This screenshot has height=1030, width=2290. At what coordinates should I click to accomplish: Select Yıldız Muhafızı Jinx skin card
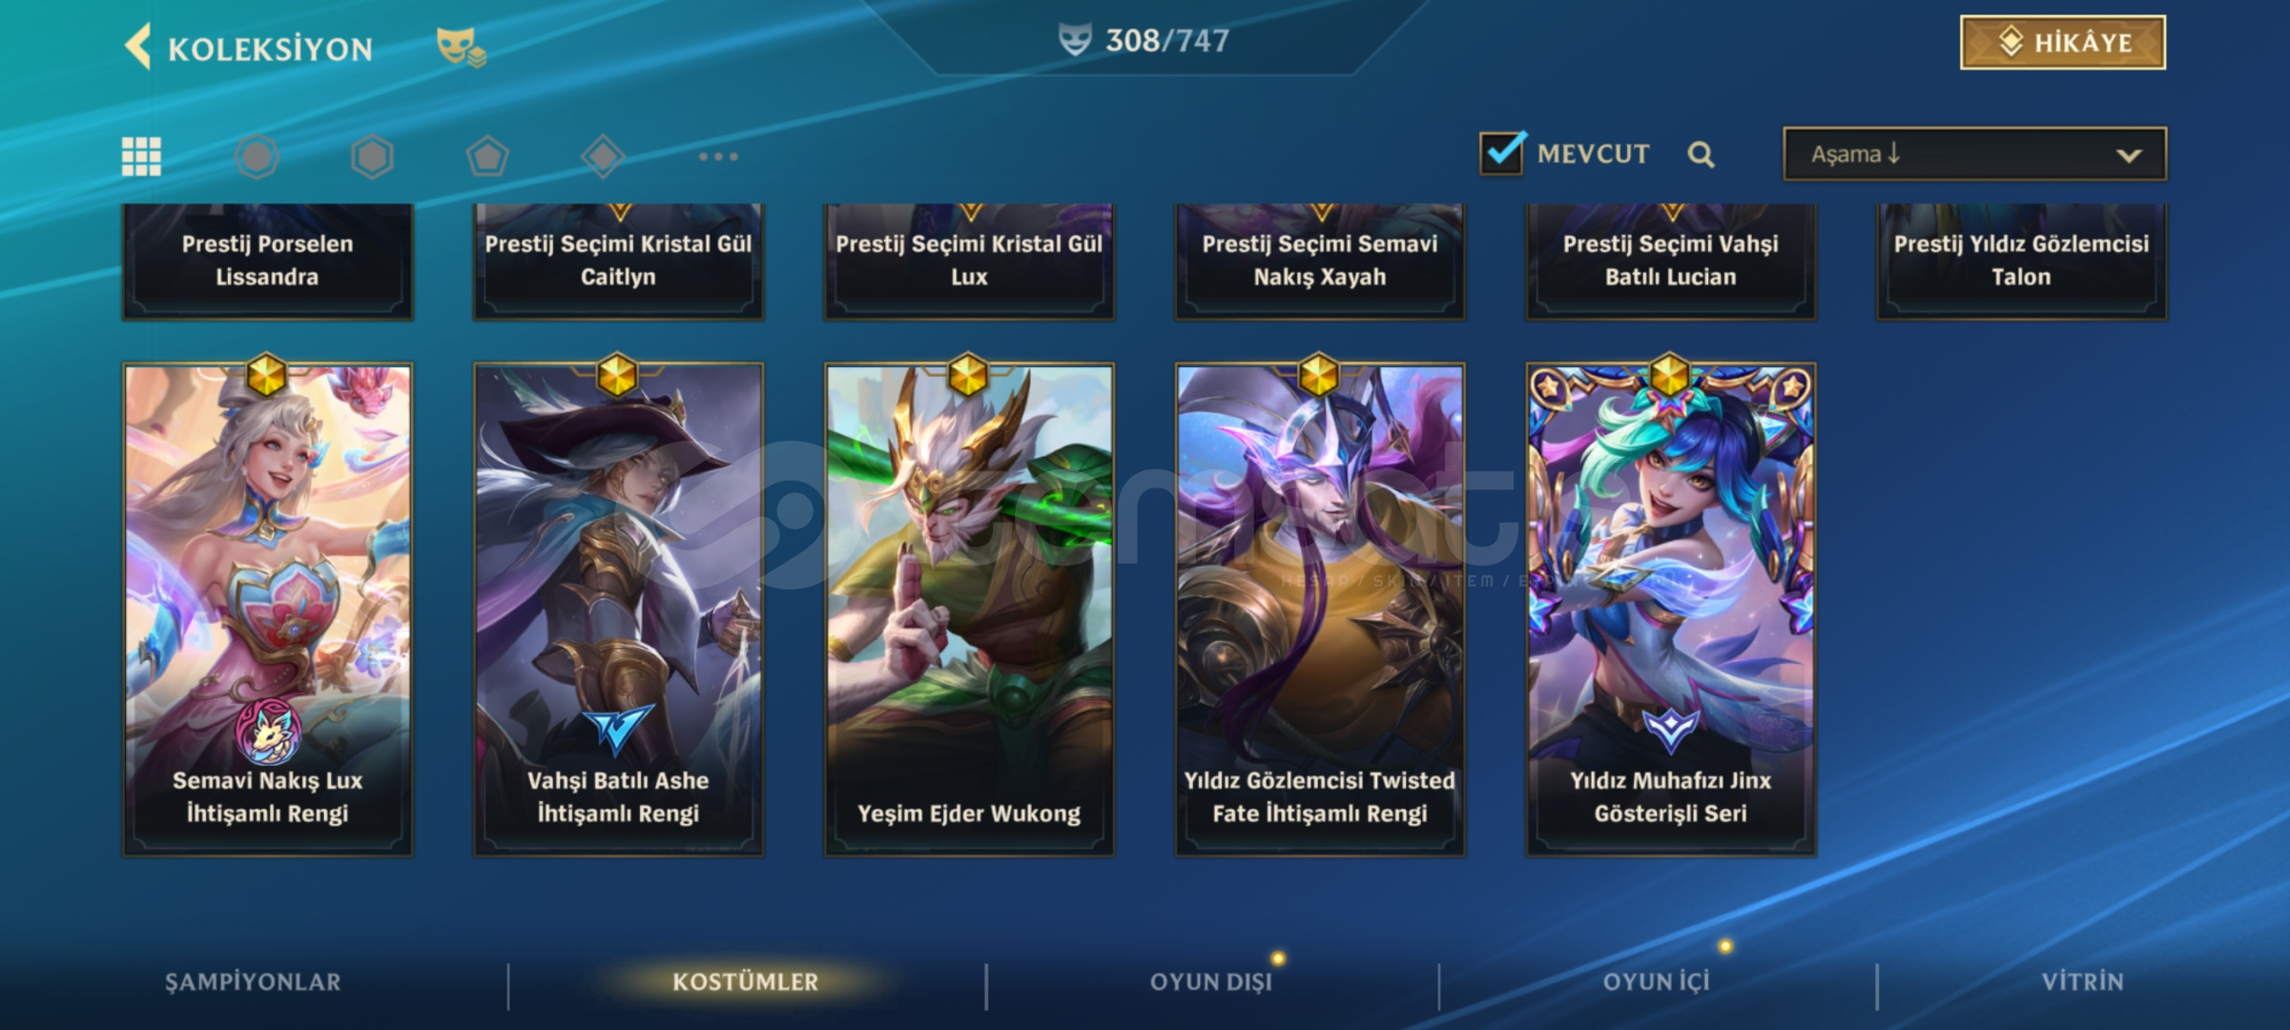click(1671, 608)
